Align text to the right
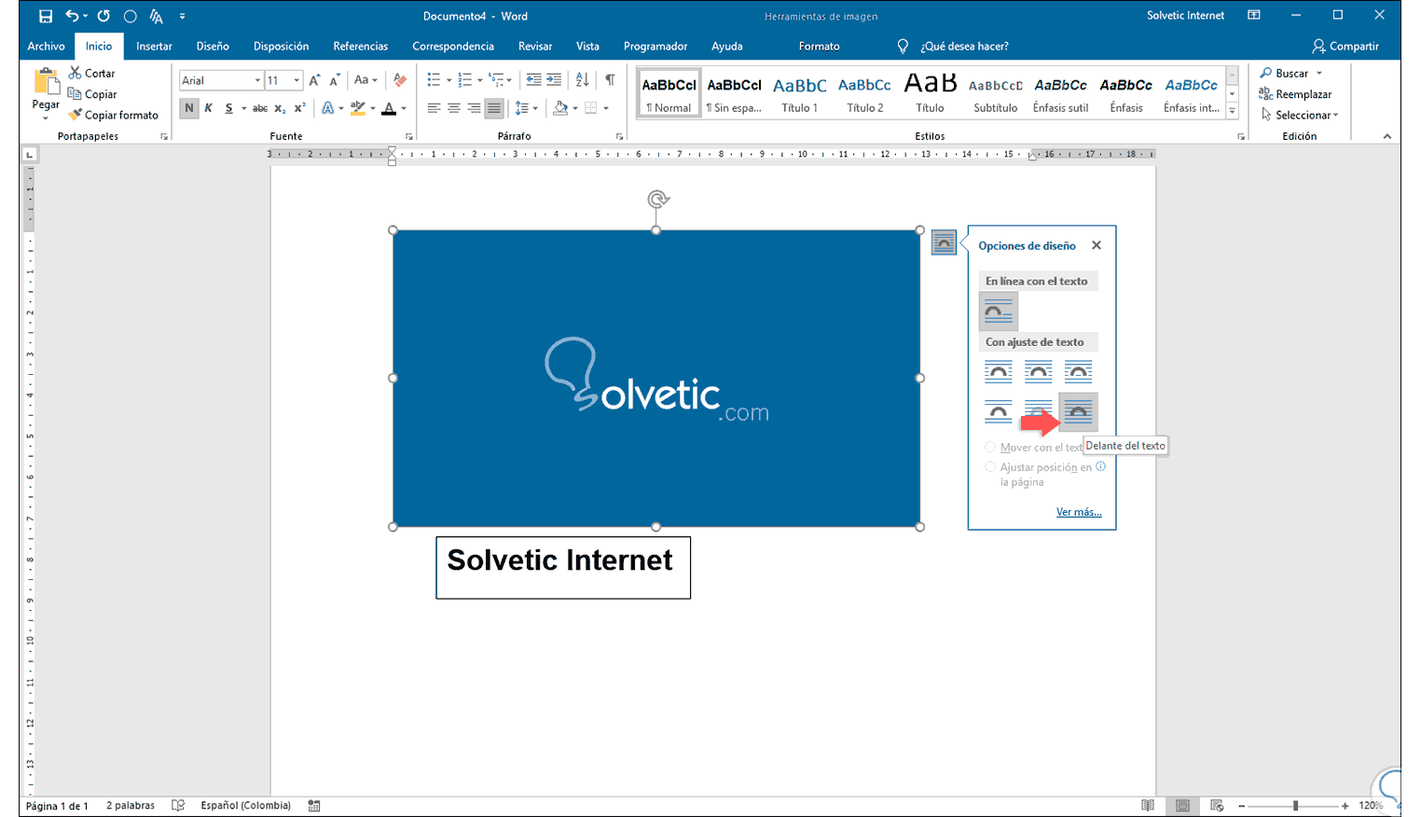Screen dimensions: 1421x817 pyautogui.click(x=474, y=108)
